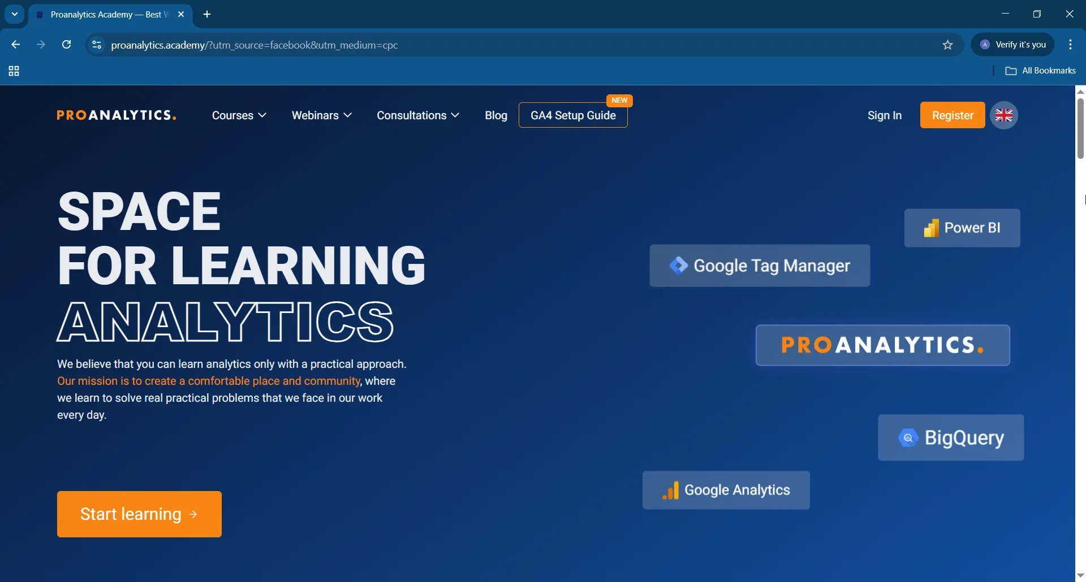1086x582 pixels.
Task: Click the forward navigation arrow
Action: click(x=41, y=45)
